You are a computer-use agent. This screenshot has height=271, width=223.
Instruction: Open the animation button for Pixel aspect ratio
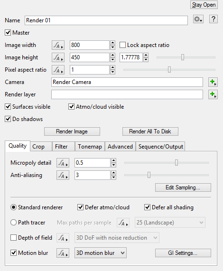pos(58,70)
